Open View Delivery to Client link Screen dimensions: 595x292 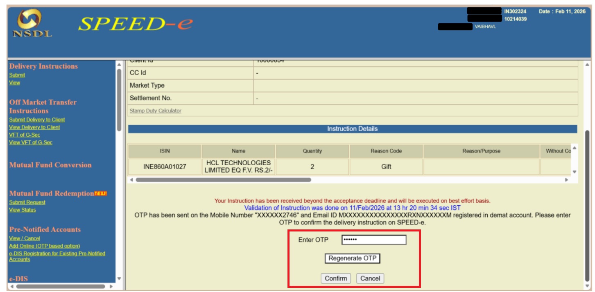pos(34,127)
